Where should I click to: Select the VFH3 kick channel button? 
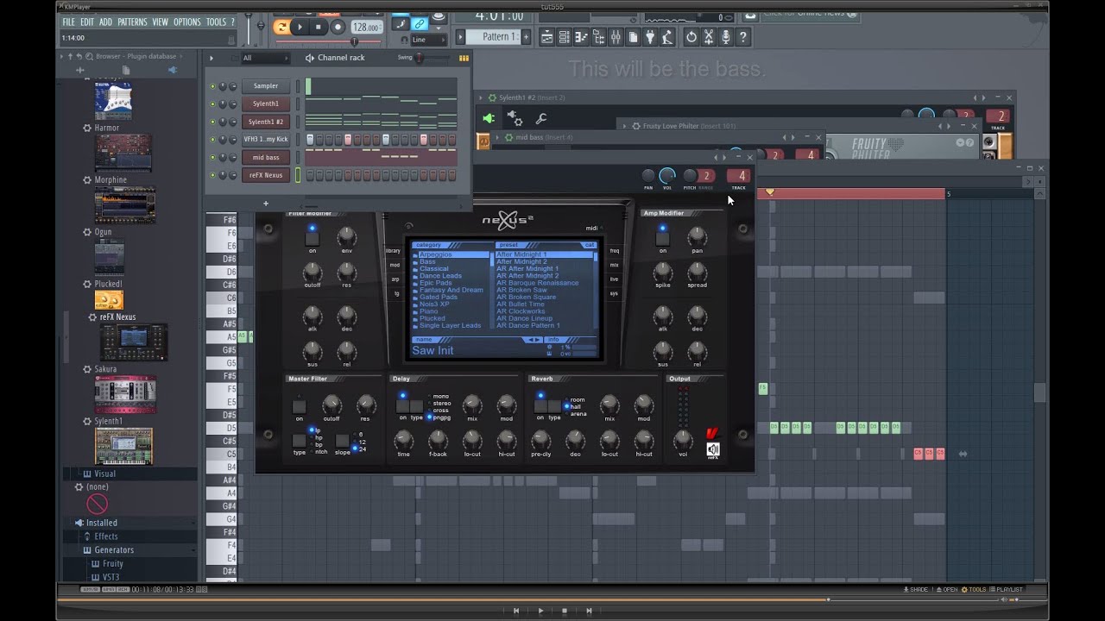click(266, 139)
